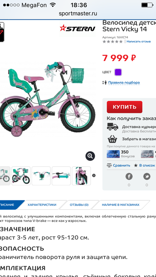Tap the sportmaster.ru address bar
The image size is (156, 277).
coord(78,13)
